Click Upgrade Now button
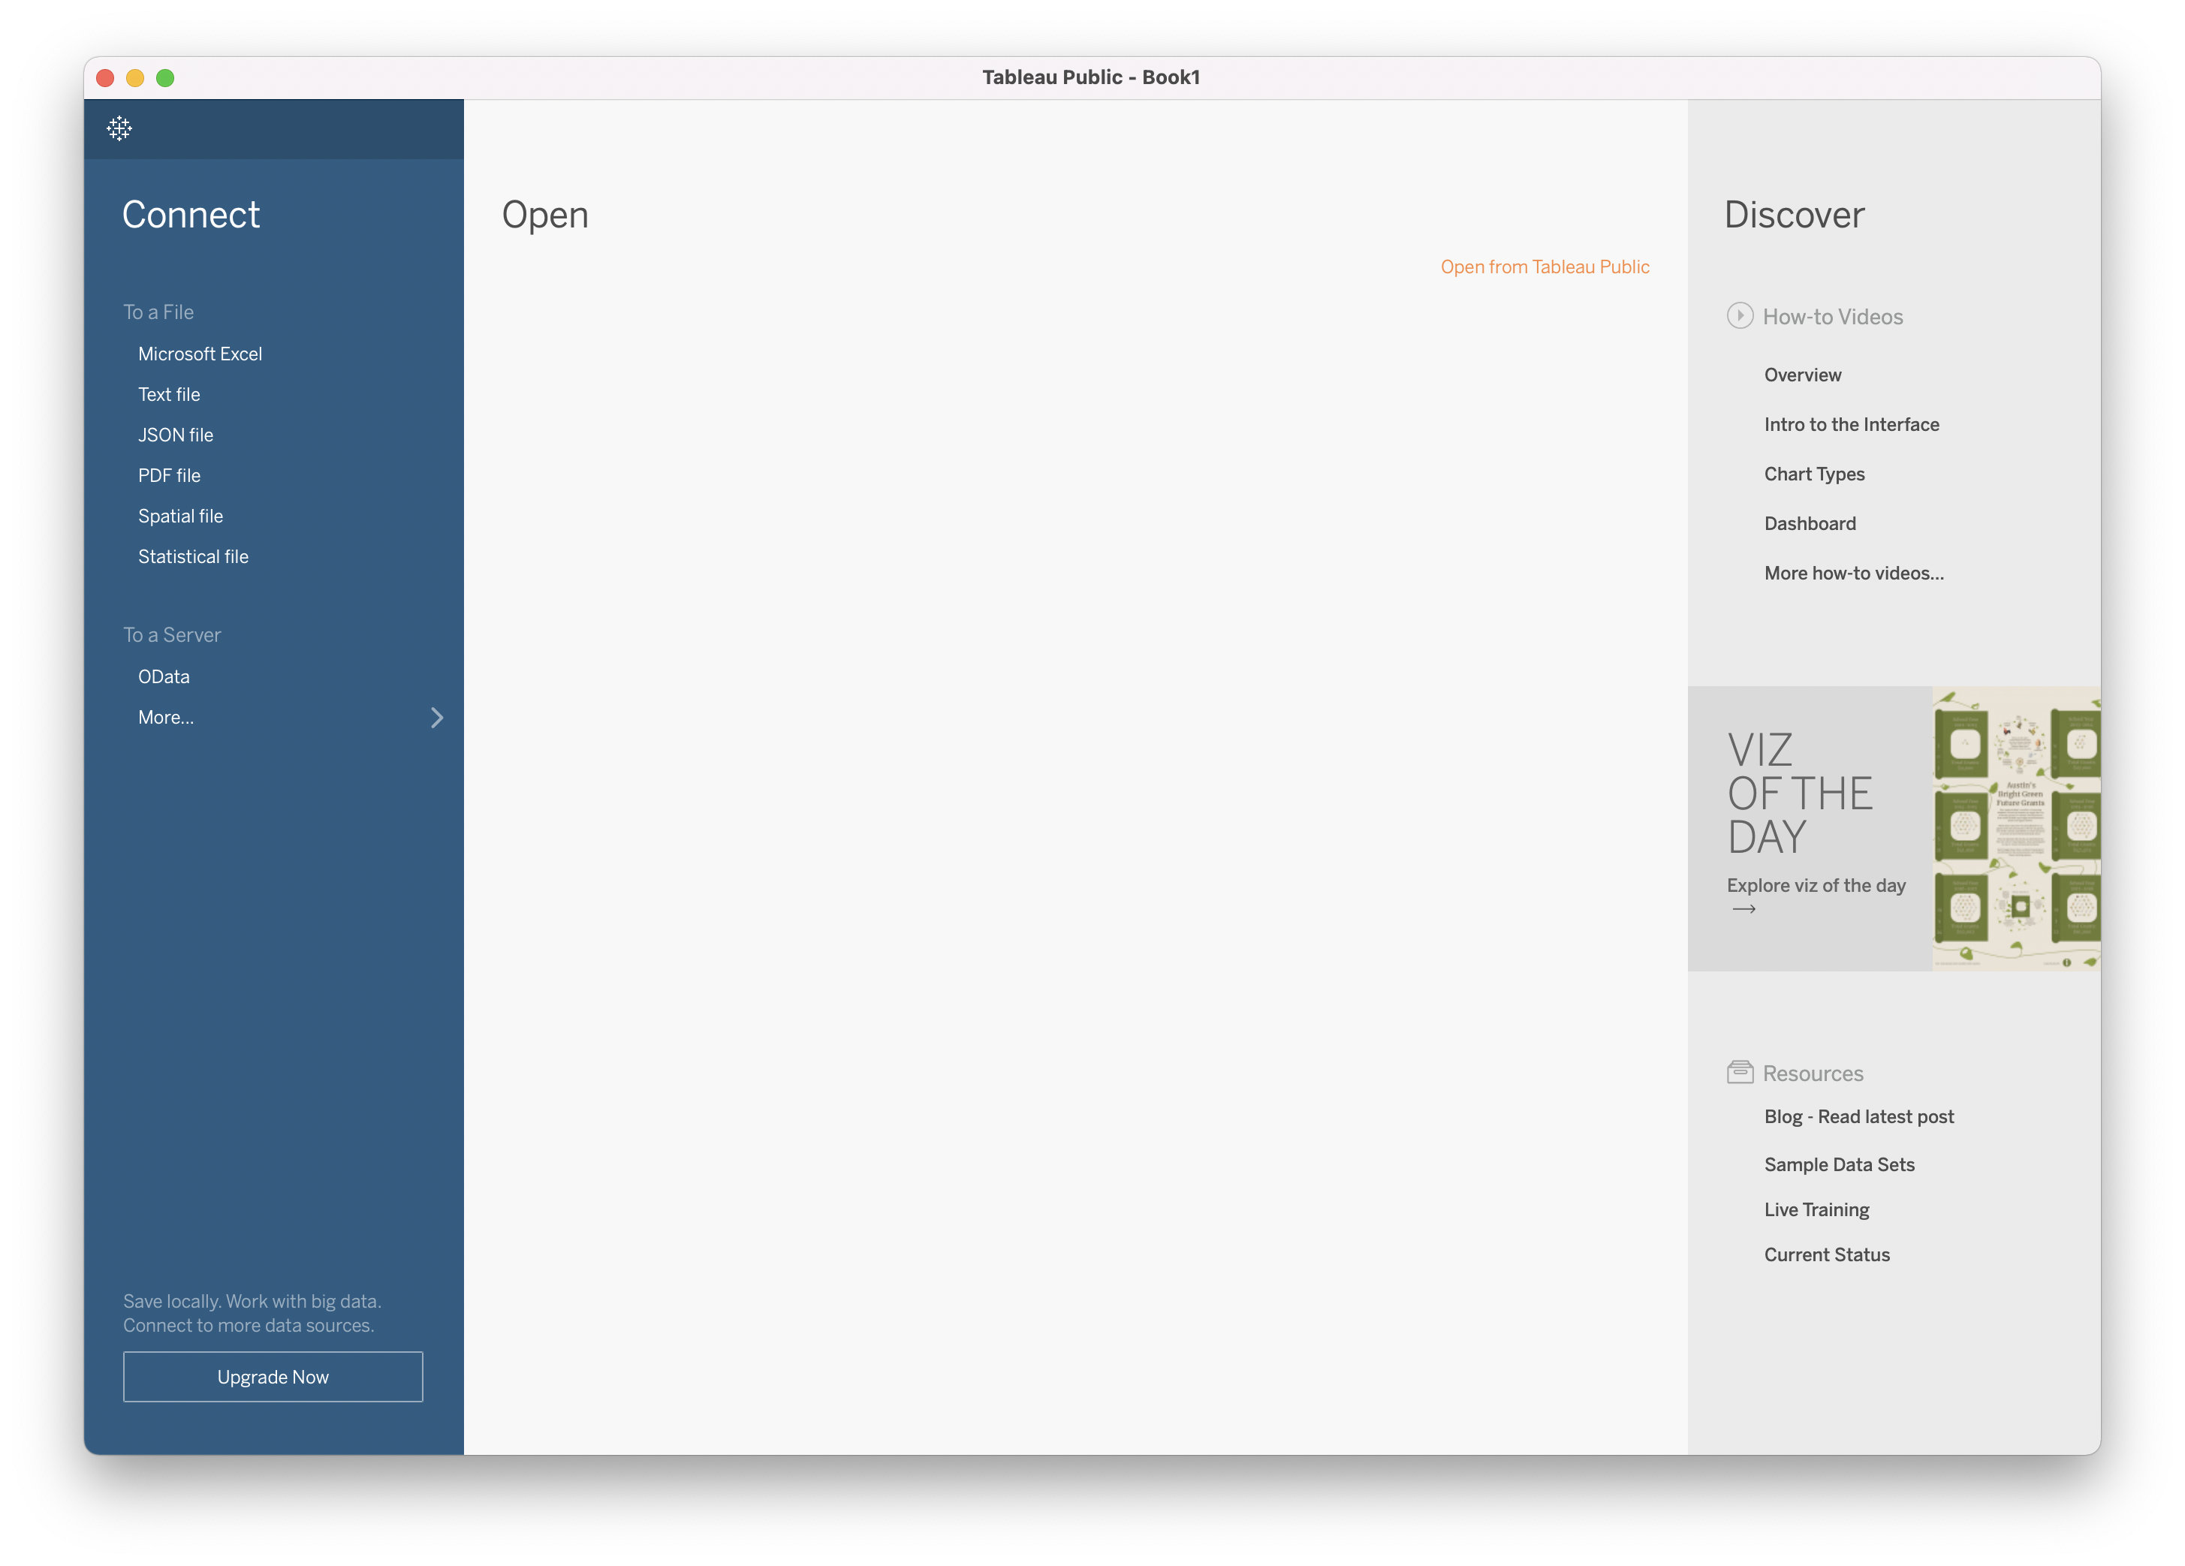2185x1566 pixels. click(273, 1376)
